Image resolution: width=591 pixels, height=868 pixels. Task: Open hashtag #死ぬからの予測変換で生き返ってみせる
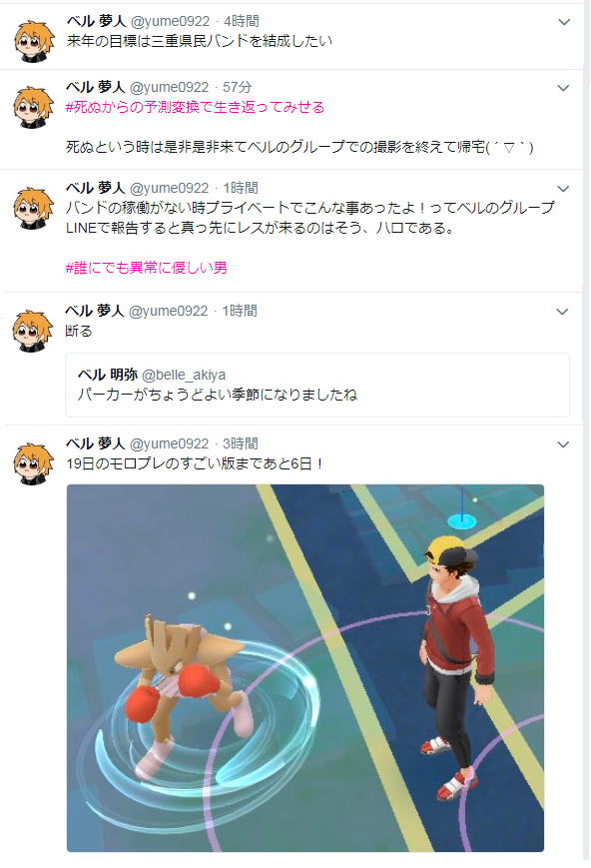click(195, 107)
